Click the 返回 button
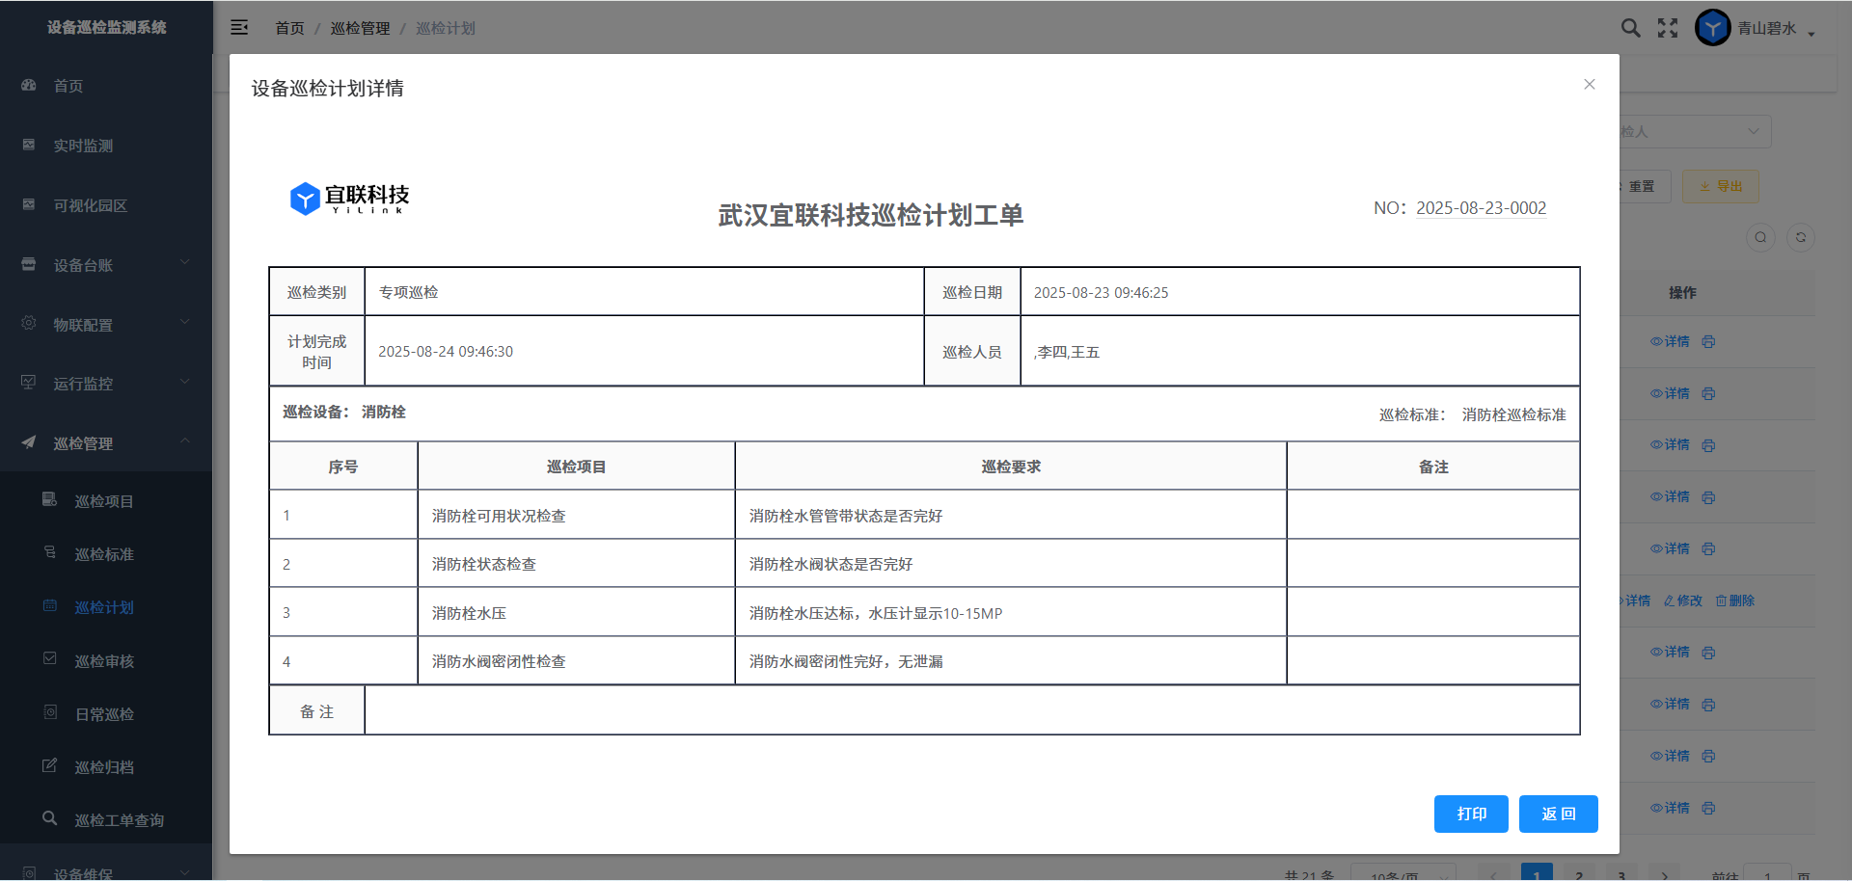 (1558, 814)
